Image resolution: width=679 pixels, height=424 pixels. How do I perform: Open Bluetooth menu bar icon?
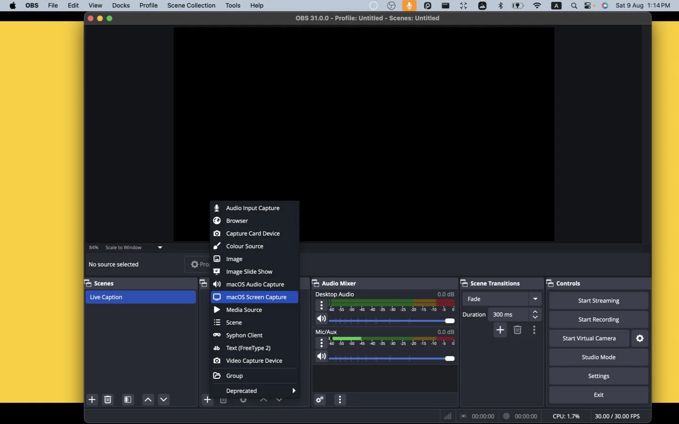[x=501, y=6]
